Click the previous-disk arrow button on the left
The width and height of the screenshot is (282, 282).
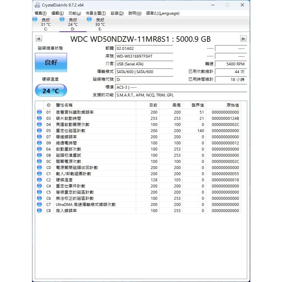39,39
